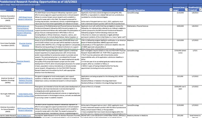Select 'Cancer/Oncology' keyword in the ASTRO row
Image resolution: width=202 pixels, height=118 pixels.
pyautogui.click(x=150, y=80)
